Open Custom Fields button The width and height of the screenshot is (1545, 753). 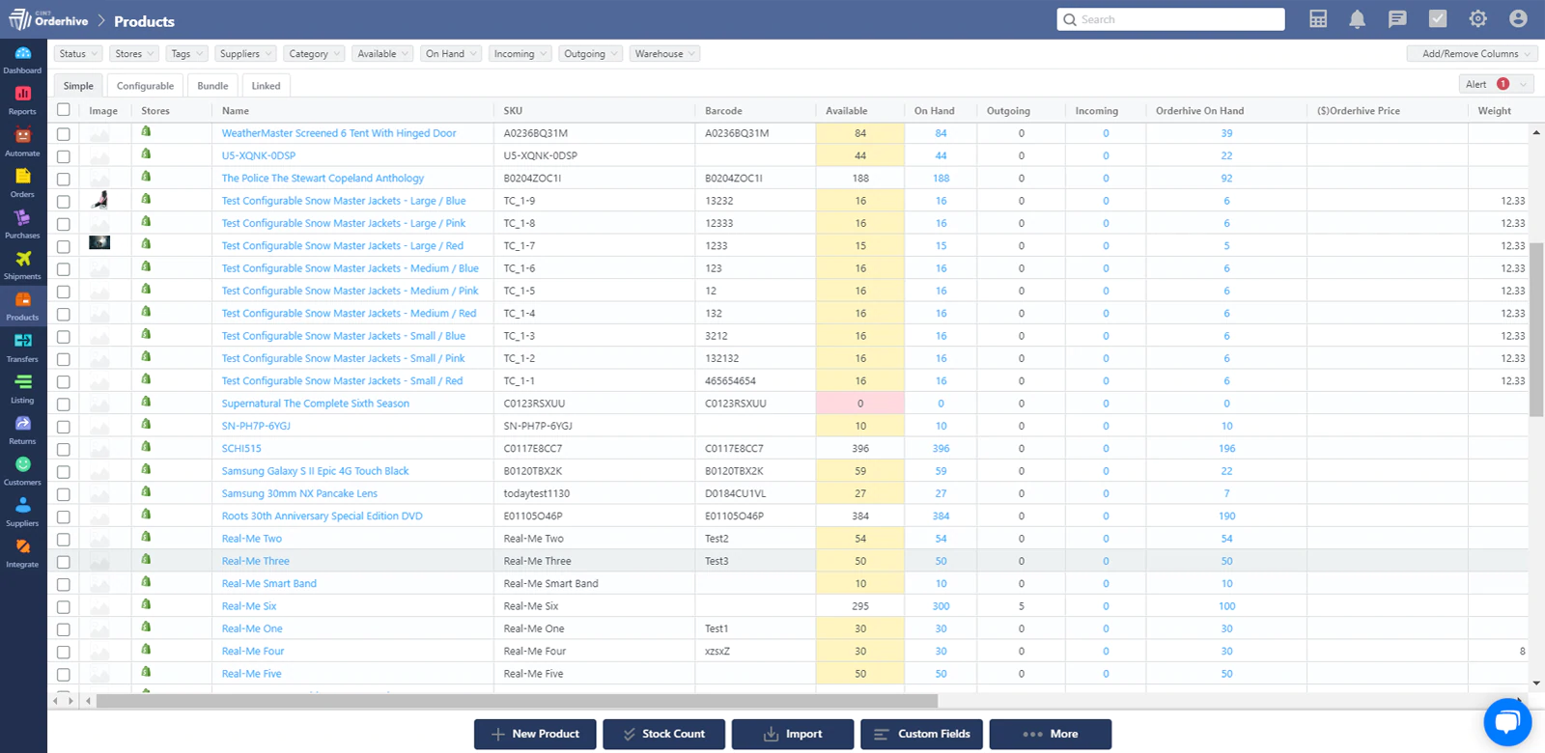[x=921, y=734]
